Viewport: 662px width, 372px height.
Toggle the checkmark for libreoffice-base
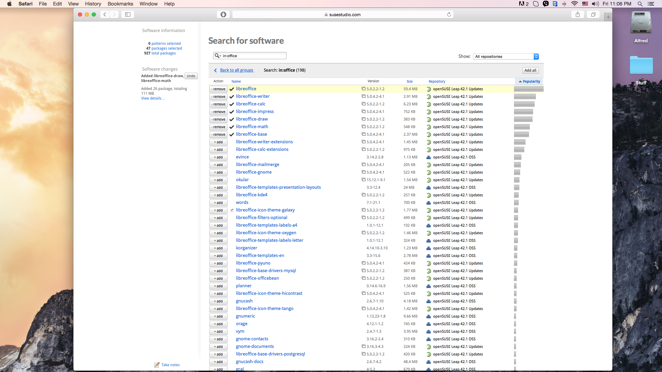coord(232,134)
